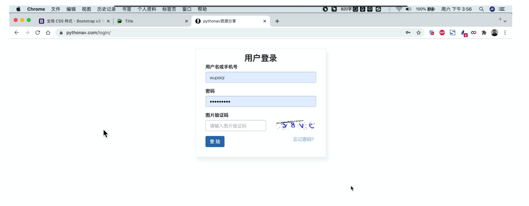
Task: Click the lock icon in the address bar
Action: pos(61,33)
